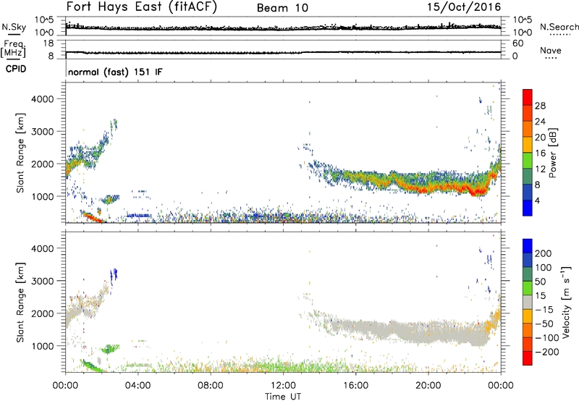Click the '04:00' time tick label
This screenshot has width=579, height=401.
pyautogui.click(x=138, y=386)
